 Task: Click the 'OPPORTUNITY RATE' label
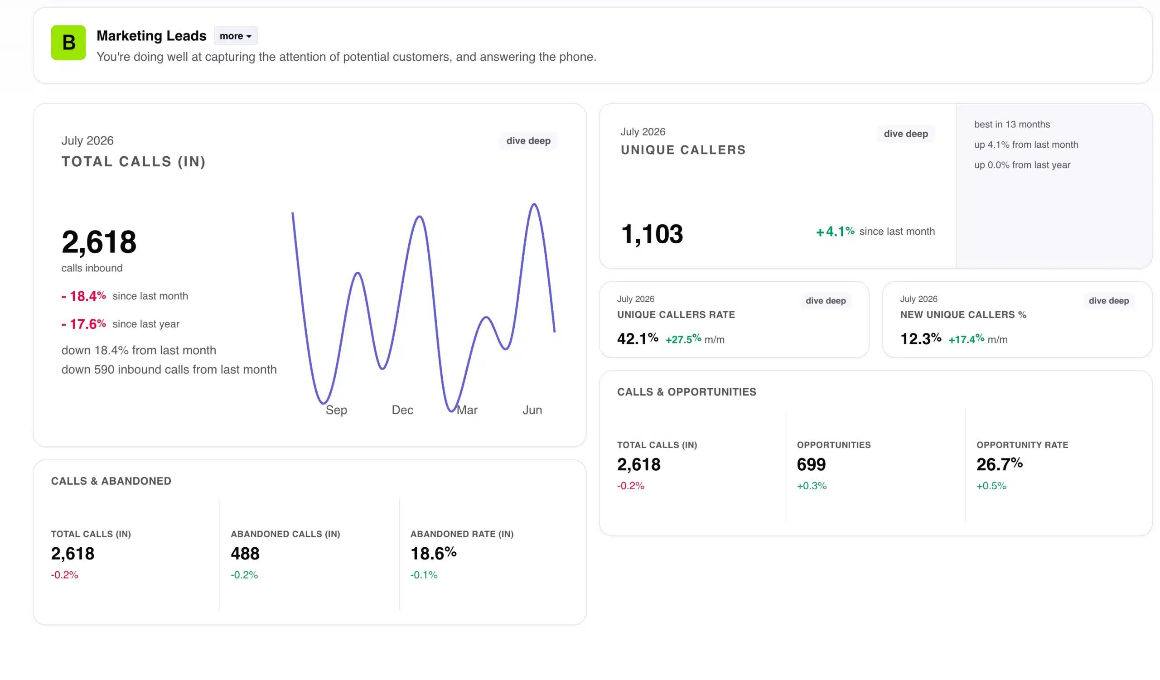click(1022, 445)
